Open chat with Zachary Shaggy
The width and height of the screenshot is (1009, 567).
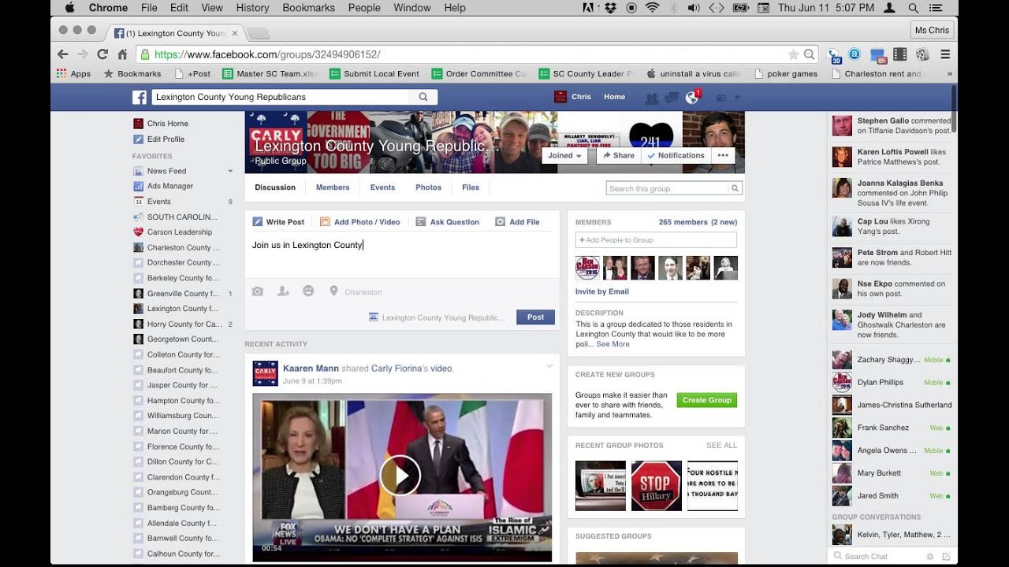tap(892, 360)
